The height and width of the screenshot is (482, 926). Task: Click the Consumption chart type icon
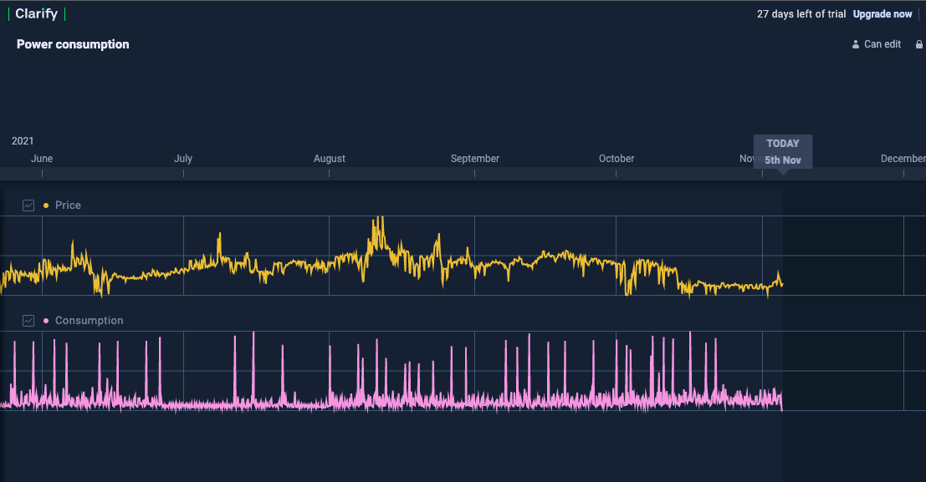pyautogui.click(x=28, y=321)
